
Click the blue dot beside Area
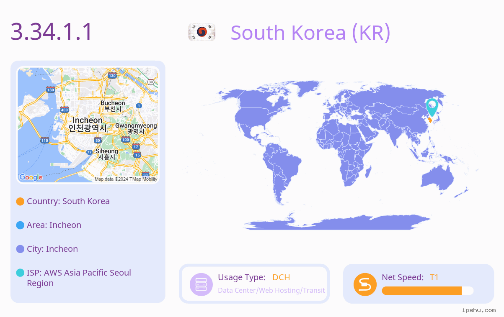click(20, 225)
